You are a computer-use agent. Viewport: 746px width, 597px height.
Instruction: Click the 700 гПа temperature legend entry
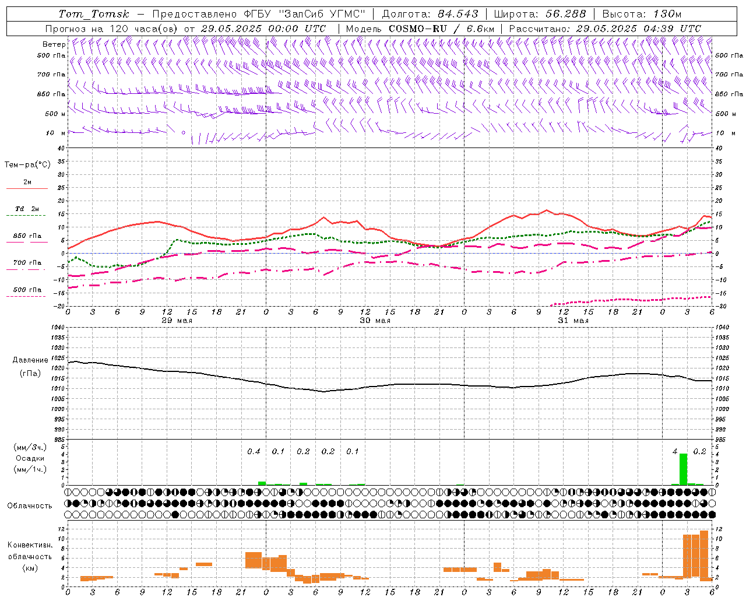[x=27, y=263]
